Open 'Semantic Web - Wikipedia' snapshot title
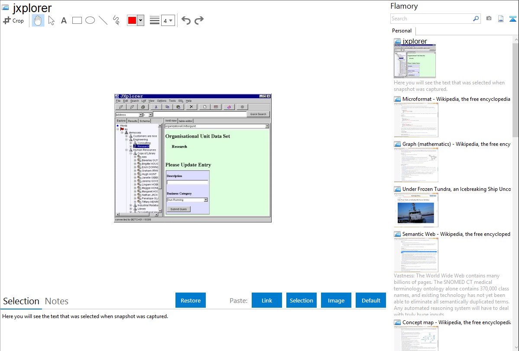519x351 pixels. pyautogui.click(x=456, y=234)
